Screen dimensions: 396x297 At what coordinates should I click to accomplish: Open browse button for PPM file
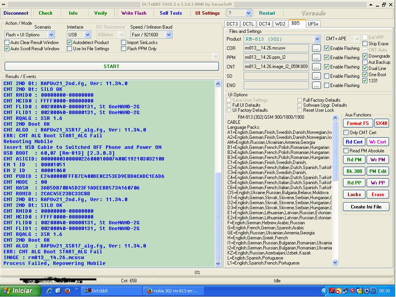(316, 58)
